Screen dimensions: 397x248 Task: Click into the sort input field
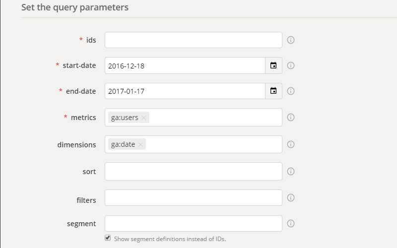[193, 171]
